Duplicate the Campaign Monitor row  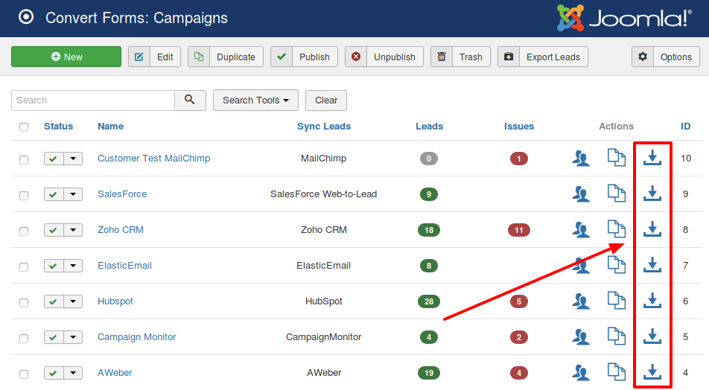(x=617, y=336)
